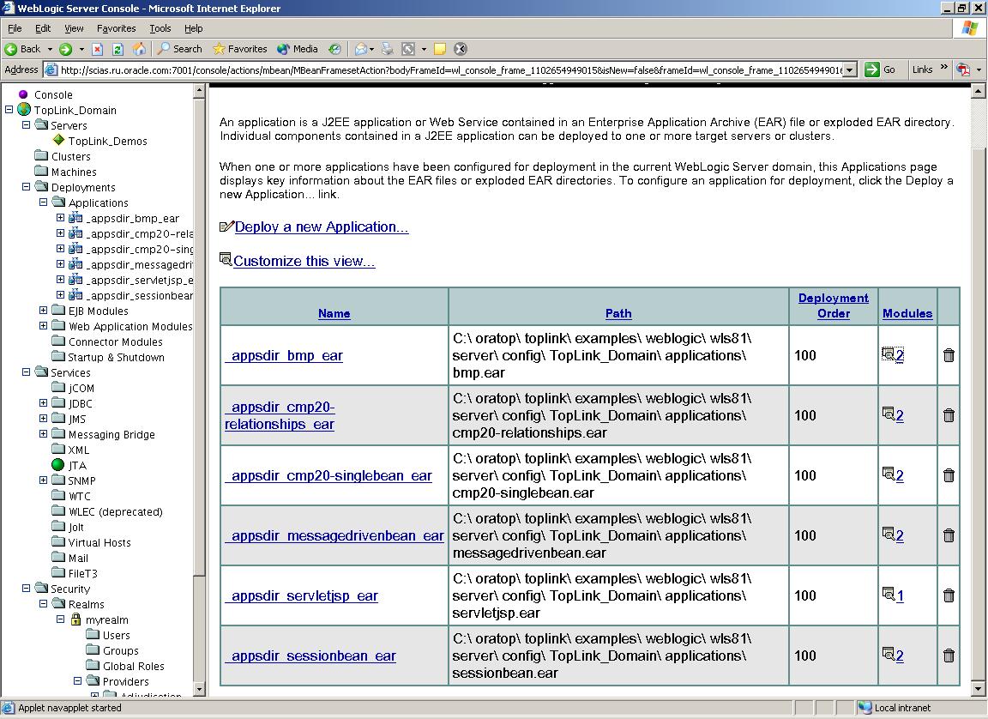Expand the JDBC tree node
This screenshot has width=988, height=719.
43,402
